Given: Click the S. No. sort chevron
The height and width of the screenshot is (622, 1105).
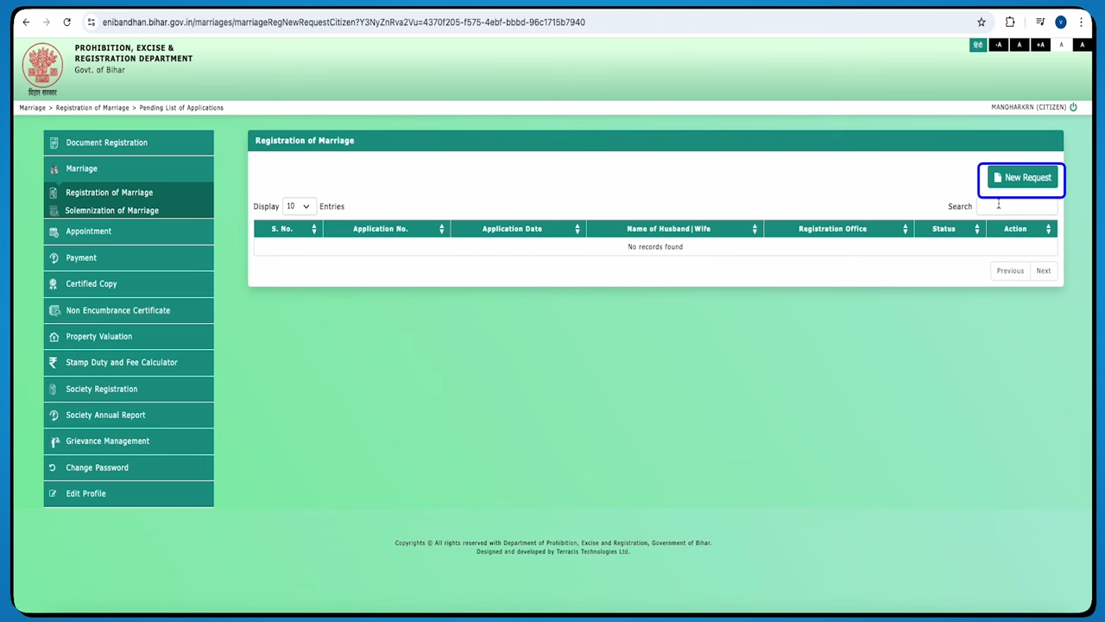Looking at the screenshot, I should (x=313, y=228).
